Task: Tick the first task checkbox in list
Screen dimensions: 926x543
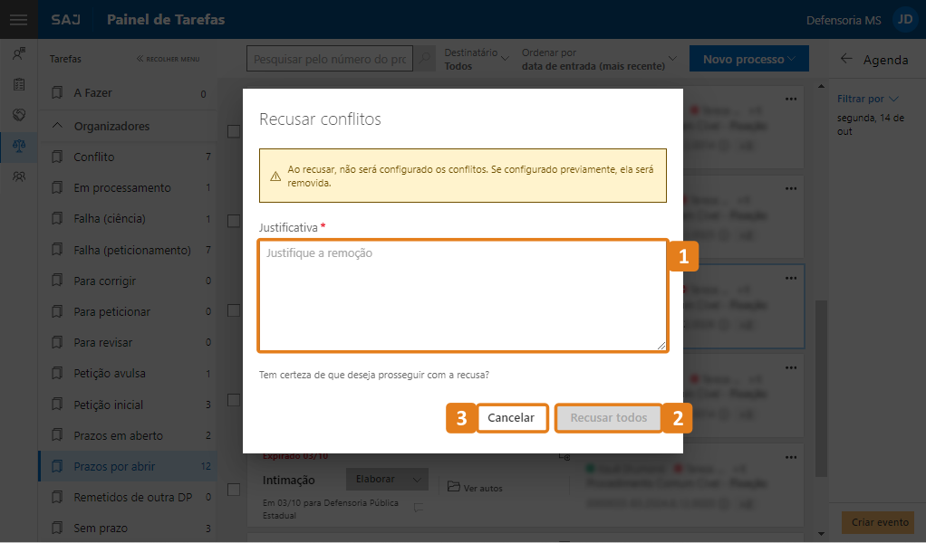Action: coord(234,131)
